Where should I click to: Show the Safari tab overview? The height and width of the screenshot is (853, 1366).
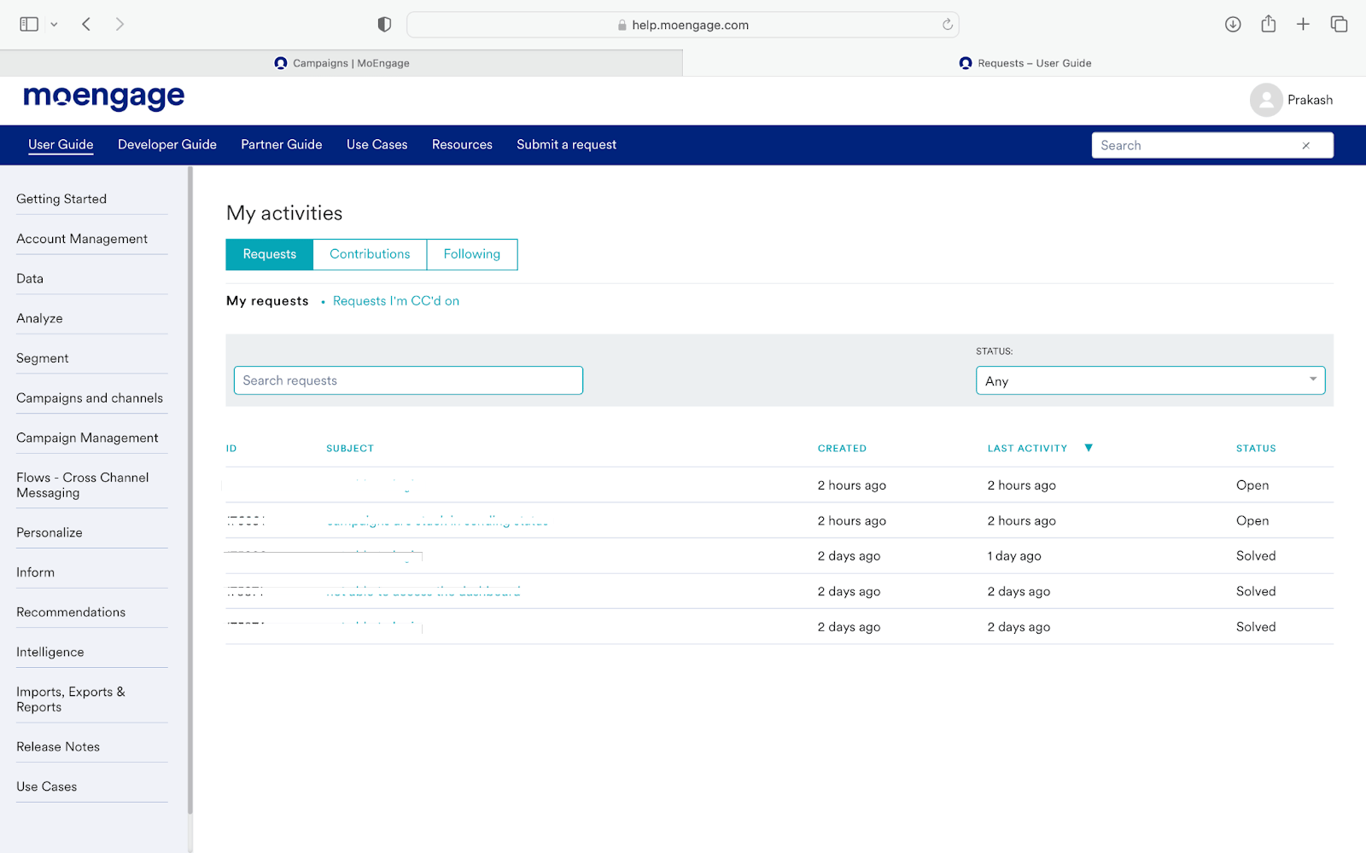click(x=1339, y=24)
